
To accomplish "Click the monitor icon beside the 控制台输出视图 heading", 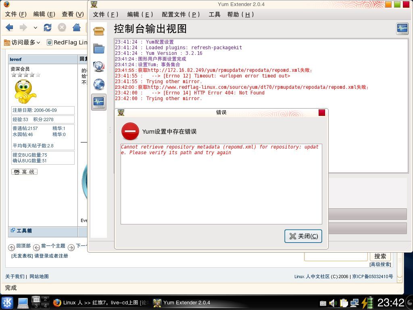I will click(x=402, y=29).
